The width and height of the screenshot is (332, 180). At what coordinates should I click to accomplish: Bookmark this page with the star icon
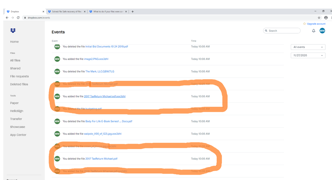pyautogui.click(x=319, y=18)
